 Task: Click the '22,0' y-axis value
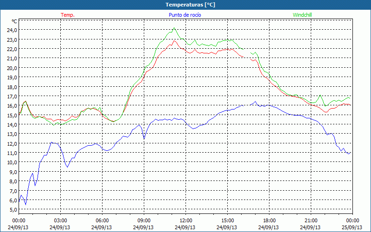[13, 49]
